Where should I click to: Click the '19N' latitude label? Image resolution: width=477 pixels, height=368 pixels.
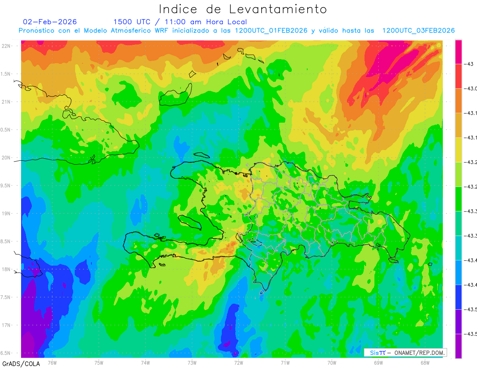click(7, 214)
